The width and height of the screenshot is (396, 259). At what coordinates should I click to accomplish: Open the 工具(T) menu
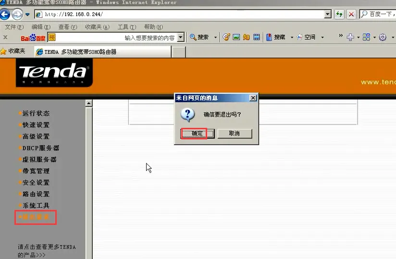127,27
